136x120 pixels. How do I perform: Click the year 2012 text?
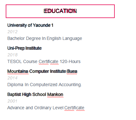click(12, 32)
